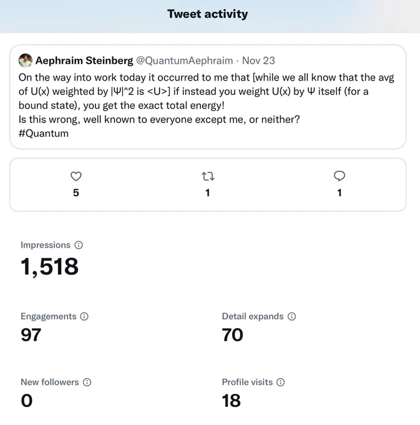420x425 pixels.
Task: Open the Profile visits info icon
Action: click(281, 382)
